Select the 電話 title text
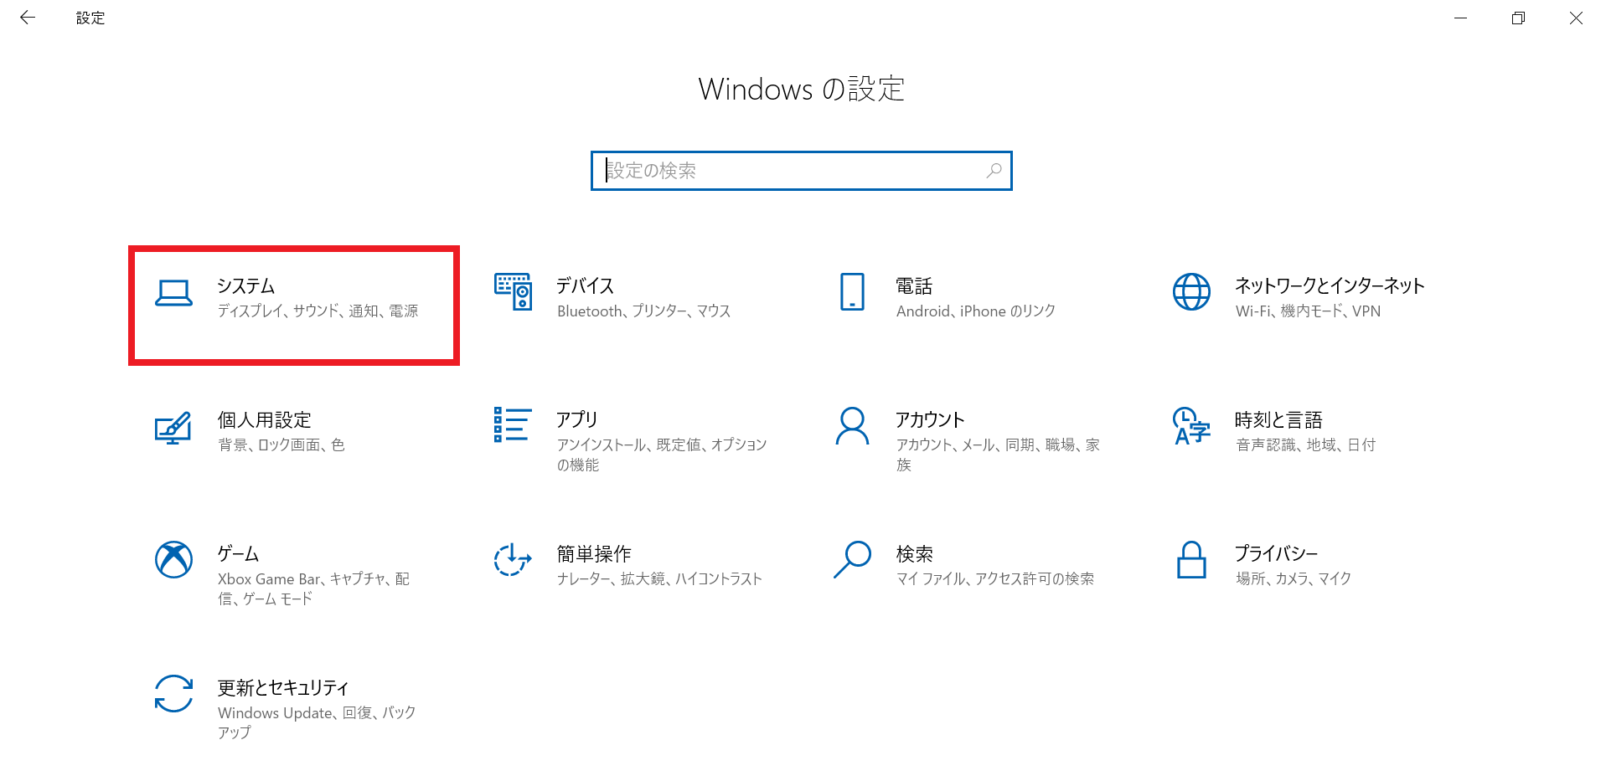 914,286
